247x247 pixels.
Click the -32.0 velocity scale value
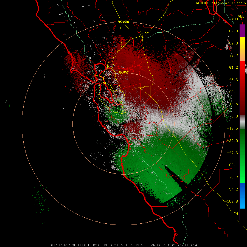[x=232, y=141]
